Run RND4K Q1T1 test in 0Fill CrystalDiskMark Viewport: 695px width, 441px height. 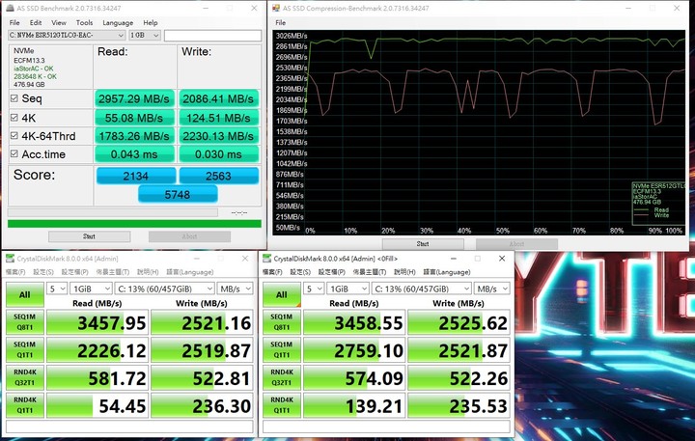(x=282, y=405)
